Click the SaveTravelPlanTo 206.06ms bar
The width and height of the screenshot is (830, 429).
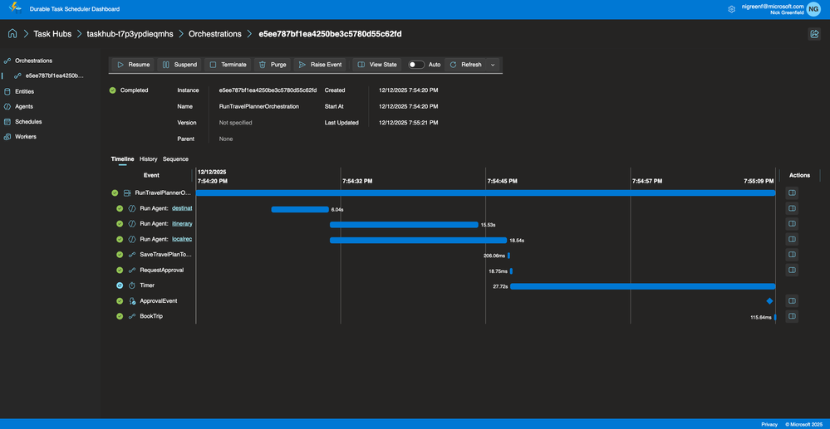point(508,256)
